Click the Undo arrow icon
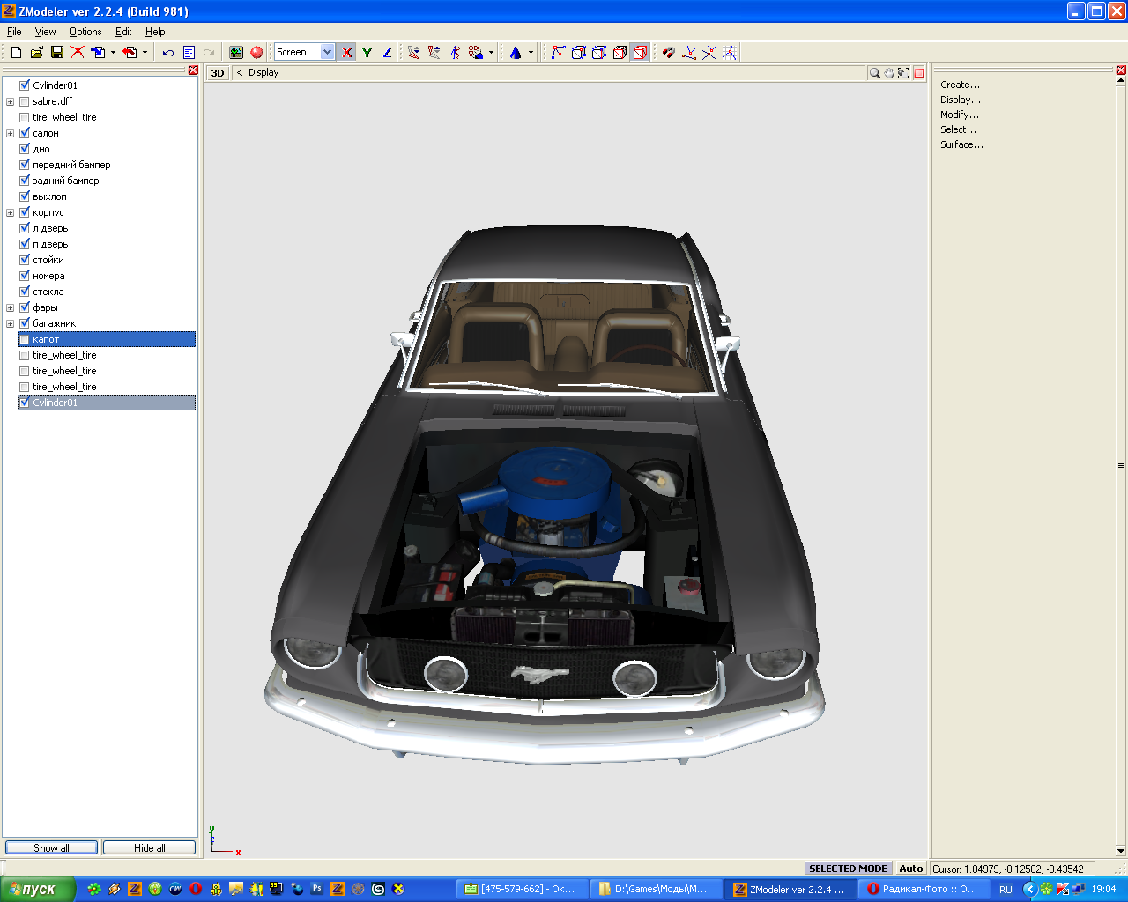Screen dimensions: 1128x902 pos(167,53)
